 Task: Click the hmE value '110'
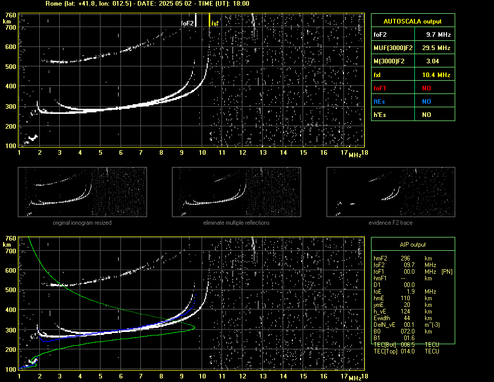pyautogui.click(x=406, y=298)
